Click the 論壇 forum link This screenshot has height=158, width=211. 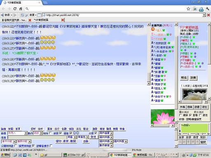(x=3, y=129)
